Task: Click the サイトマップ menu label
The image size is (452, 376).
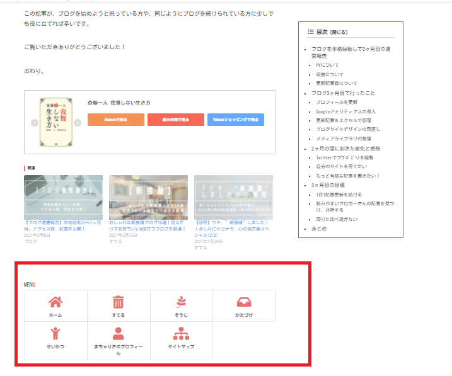Action: [x=181, y=346]
